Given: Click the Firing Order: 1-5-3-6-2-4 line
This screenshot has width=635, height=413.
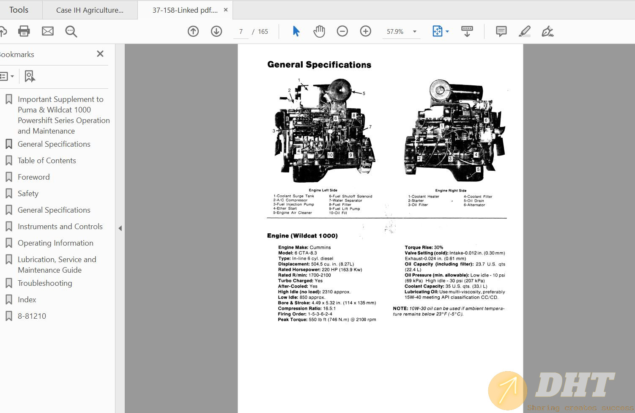Looking at the screenshot, I should click(x=305, y=314).
